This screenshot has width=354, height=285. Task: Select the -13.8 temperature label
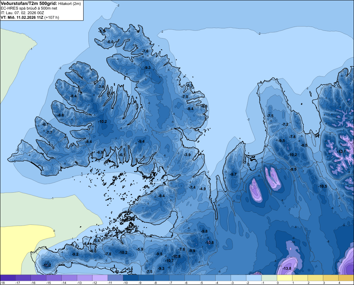click(x=287, y=268)
